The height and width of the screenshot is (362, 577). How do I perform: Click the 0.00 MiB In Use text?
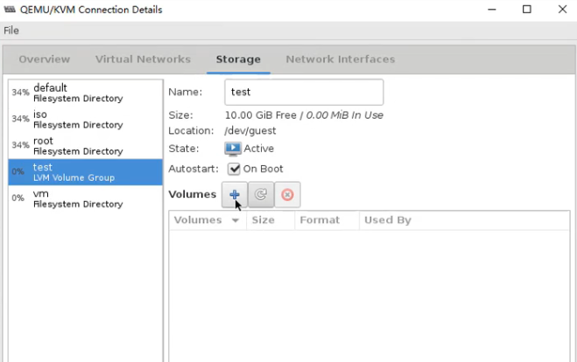tap(345, 115)
